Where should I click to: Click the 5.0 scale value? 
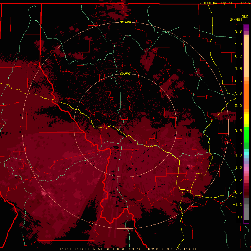[x=238, y=106]
